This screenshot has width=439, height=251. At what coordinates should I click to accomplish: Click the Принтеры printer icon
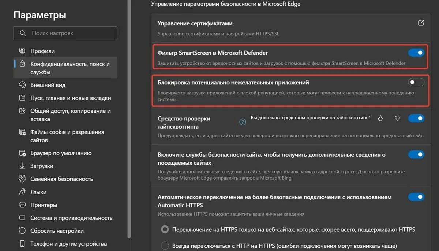click(x=23, y=205)
